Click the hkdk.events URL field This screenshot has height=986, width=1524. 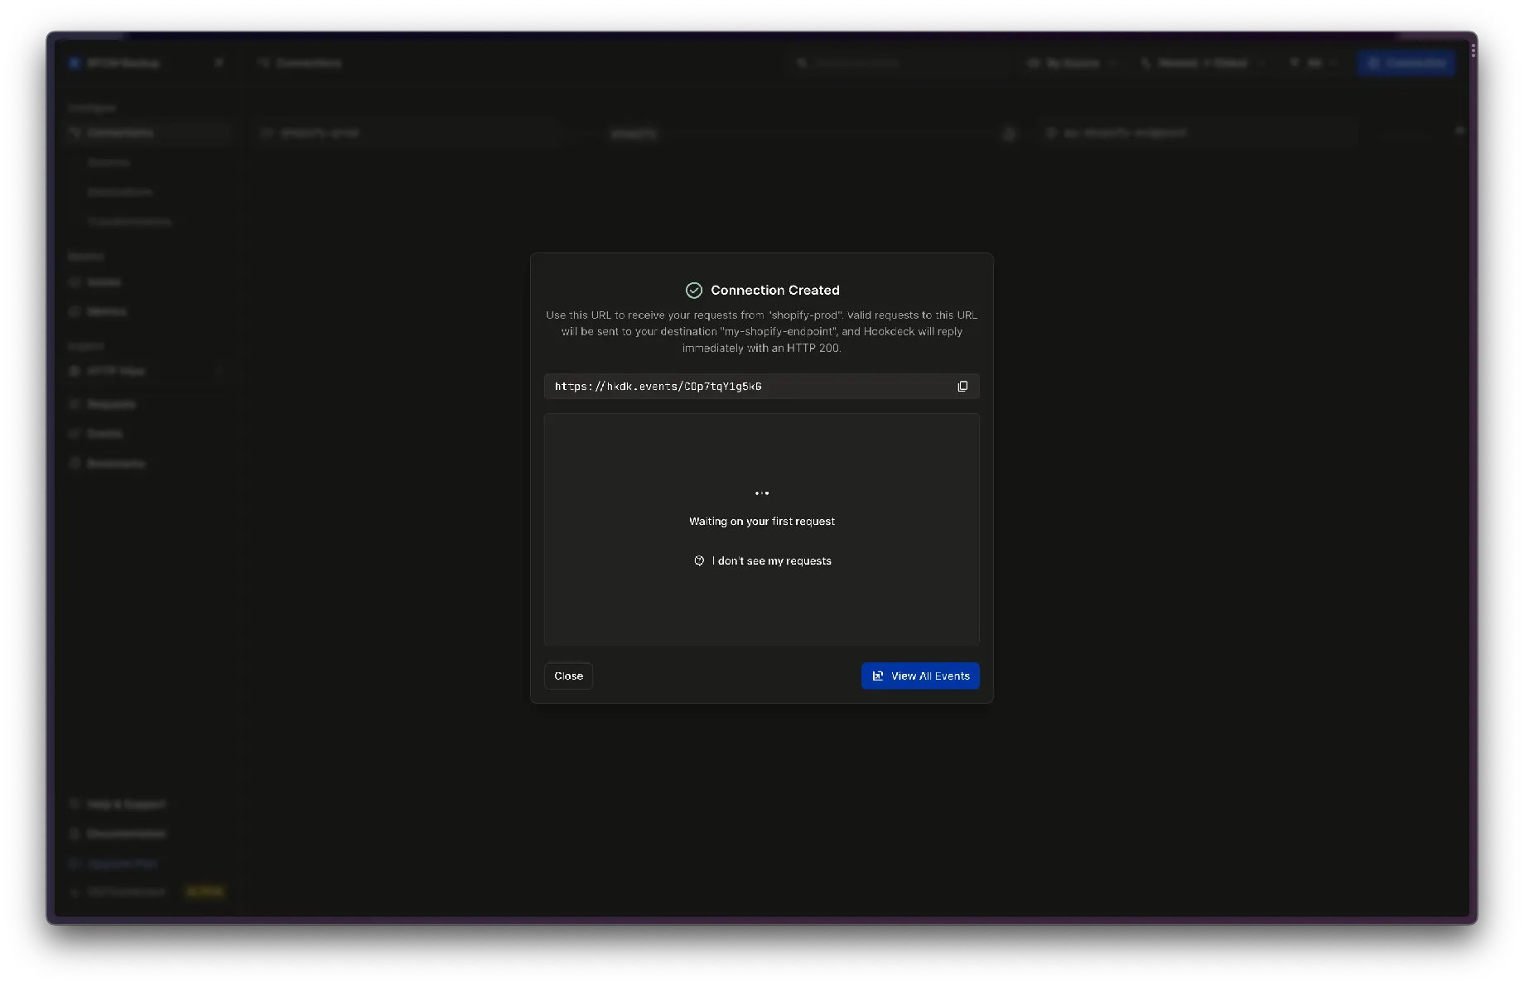point(761,387)
